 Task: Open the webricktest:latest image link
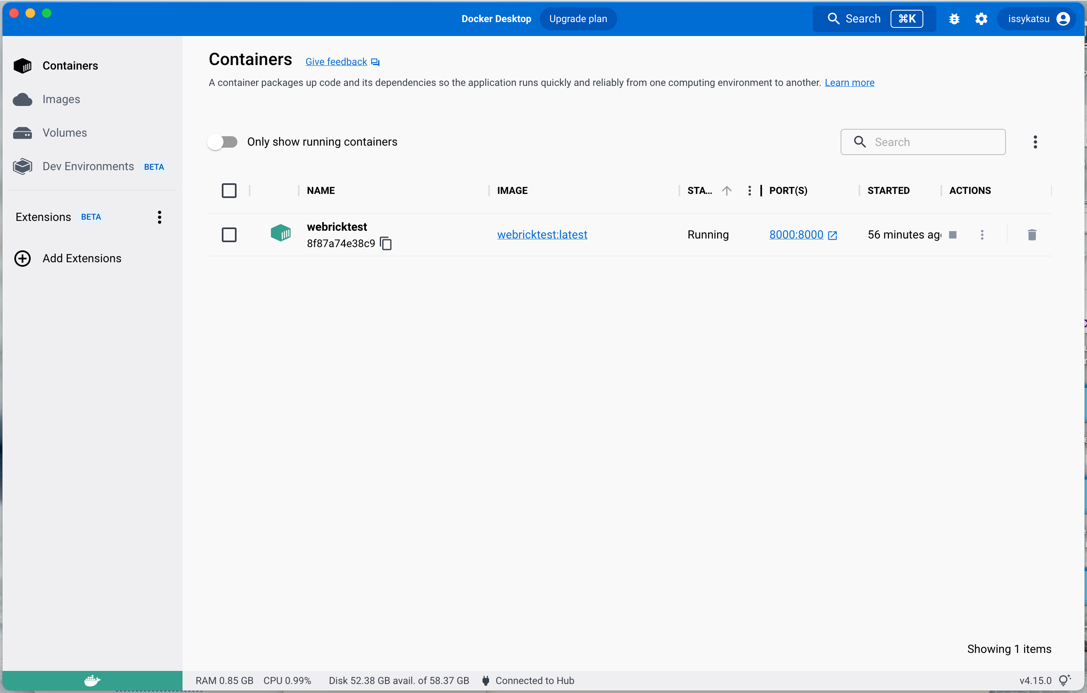tap(542, 234)
